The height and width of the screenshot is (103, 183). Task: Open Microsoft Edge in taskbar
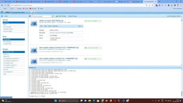tap(94, 101)
